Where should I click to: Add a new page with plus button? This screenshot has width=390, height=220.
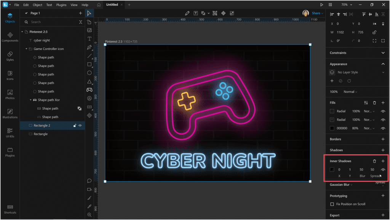[80, 13]
